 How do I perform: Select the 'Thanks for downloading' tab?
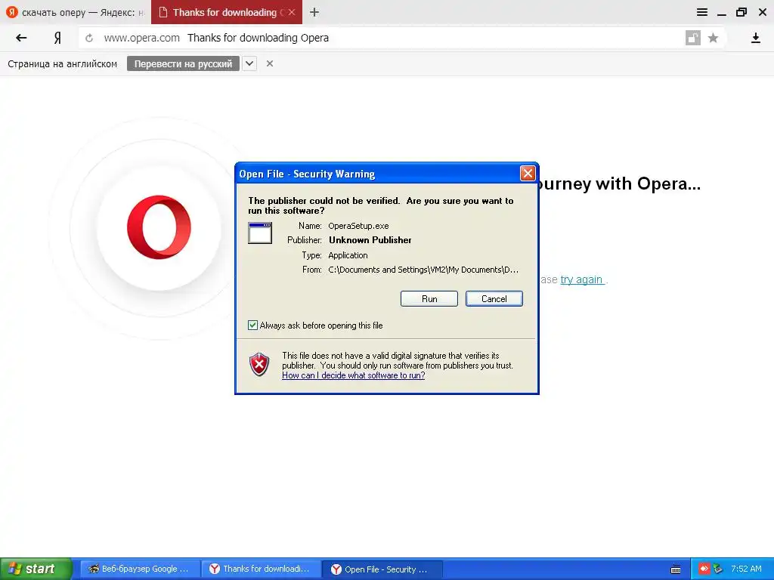pos(226,12)
